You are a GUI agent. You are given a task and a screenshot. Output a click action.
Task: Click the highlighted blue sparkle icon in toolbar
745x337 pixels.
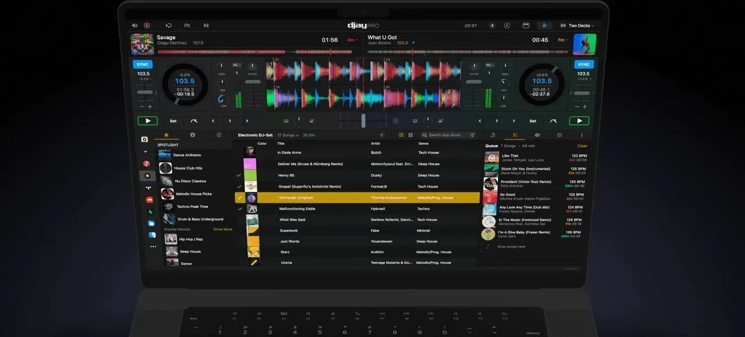(545, 25)
